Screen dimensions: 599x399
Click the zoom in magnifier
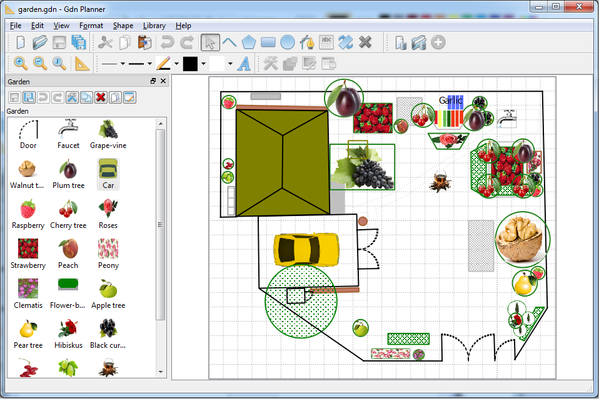[x=21, y=63]
